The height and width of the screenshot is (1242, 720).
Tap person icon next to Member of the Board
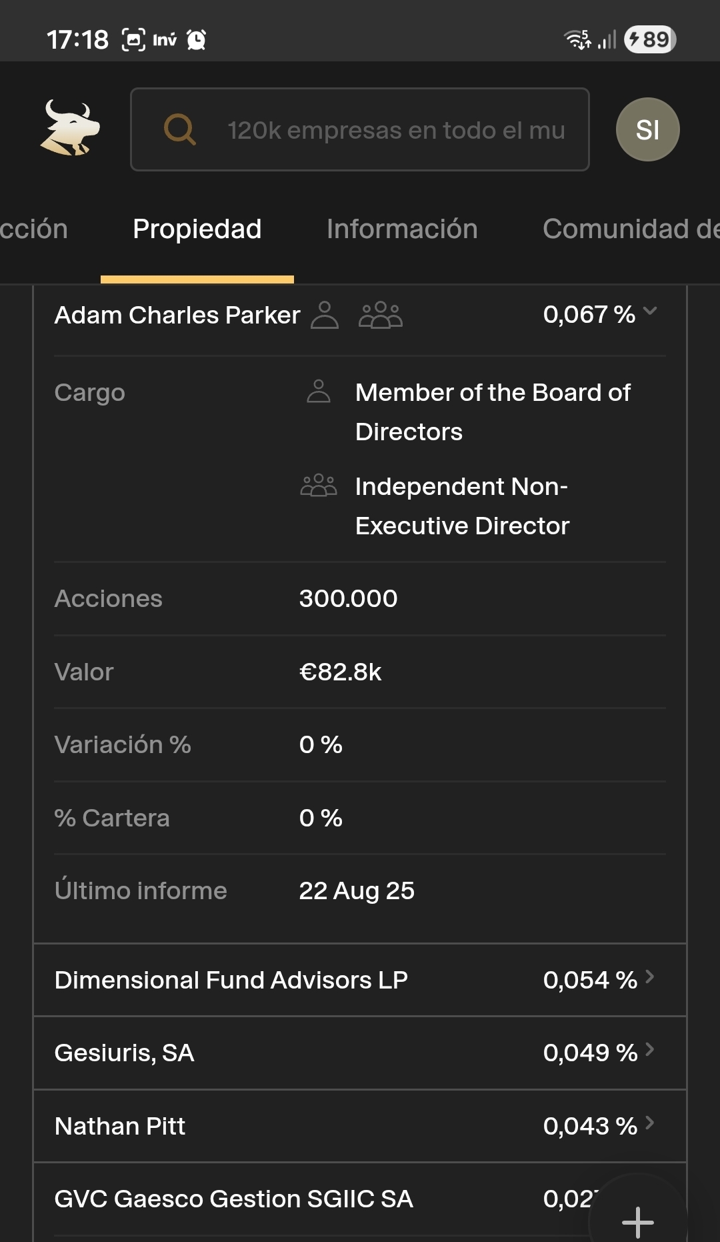coord(319,392)
